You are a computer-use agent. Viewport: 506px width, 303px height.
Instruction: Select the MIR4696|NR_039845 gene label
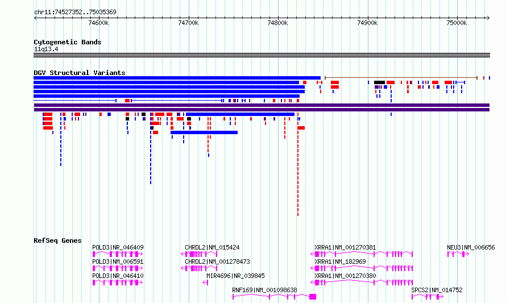pos(235,276)
